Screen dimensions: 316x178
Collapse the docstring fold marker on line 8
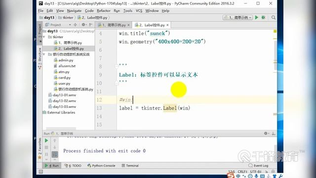(x=117, y=66)
